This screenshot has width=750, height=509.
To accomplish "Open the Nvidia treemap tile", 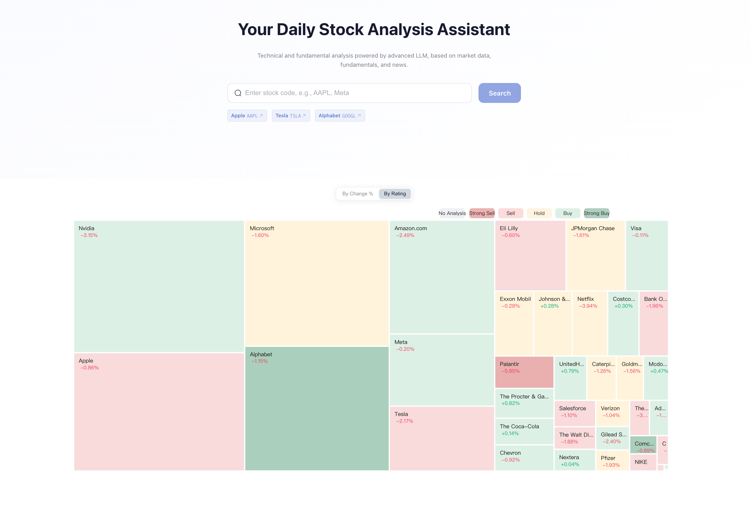I will (159, 286).
